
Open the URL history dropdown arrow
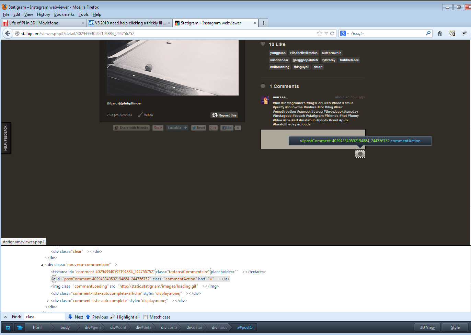[326, 34]
